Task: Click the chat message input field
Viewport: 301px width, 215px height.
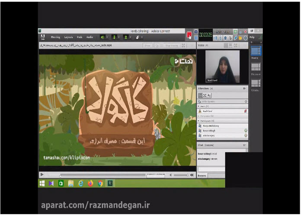Action: point(211,169)
